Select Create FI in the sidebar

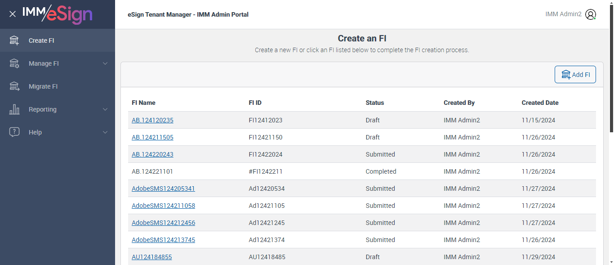click(x=58, y=40)
